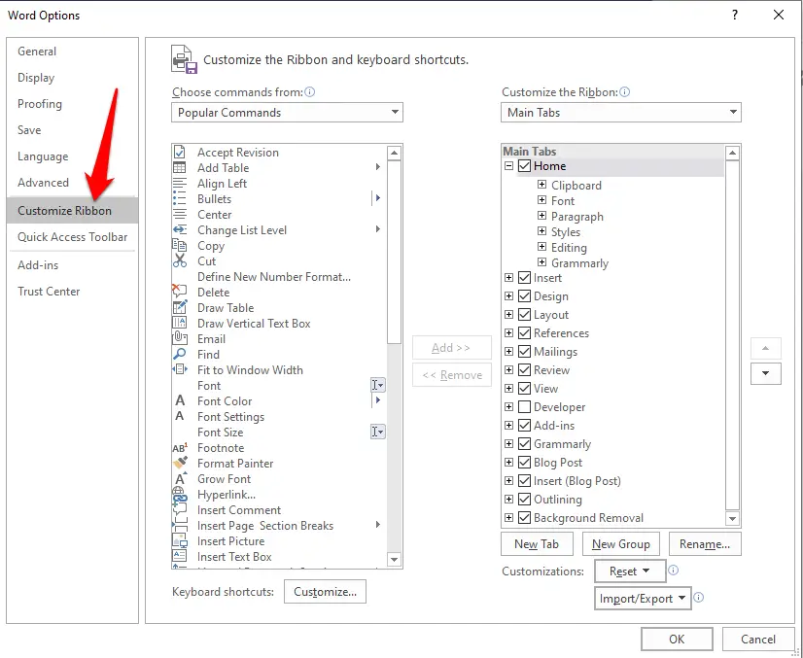This screenshot has height=658, width=803.
Task: Click the Font Color letter icon
Action: coord(180,400)
